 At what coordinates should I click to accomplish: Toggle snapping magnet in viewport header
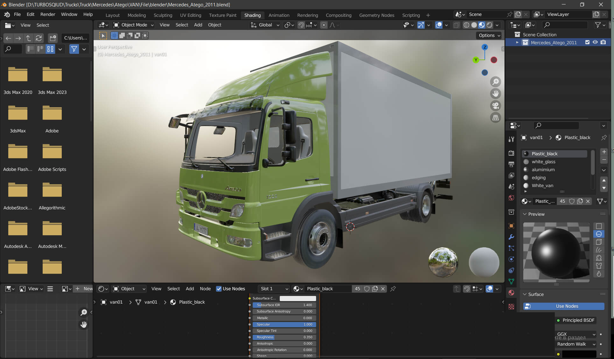301,25
